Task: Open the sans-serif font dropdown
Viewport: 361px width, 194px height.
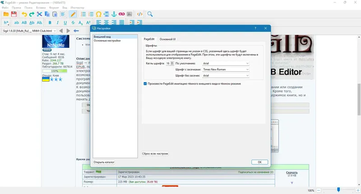Action: pos(226,75)
